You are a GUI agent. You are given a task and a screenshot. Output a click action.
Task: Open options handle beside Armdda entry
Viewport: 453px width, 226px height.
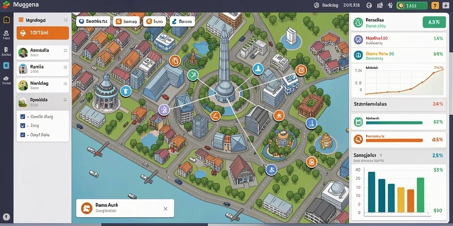pyautogui.click(x=65, y=50)
